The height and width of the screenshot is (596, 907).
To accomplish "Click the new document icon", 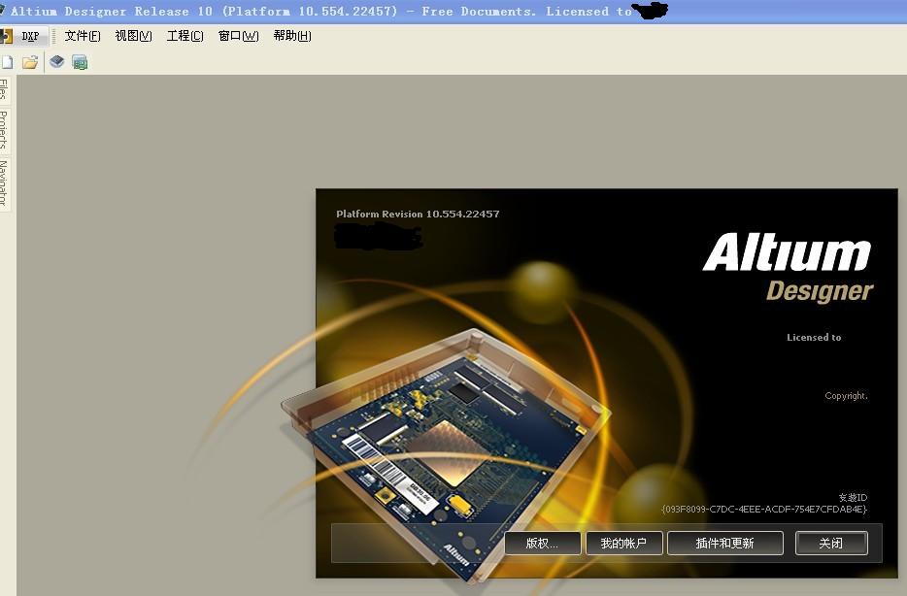I will pos(7,62).
